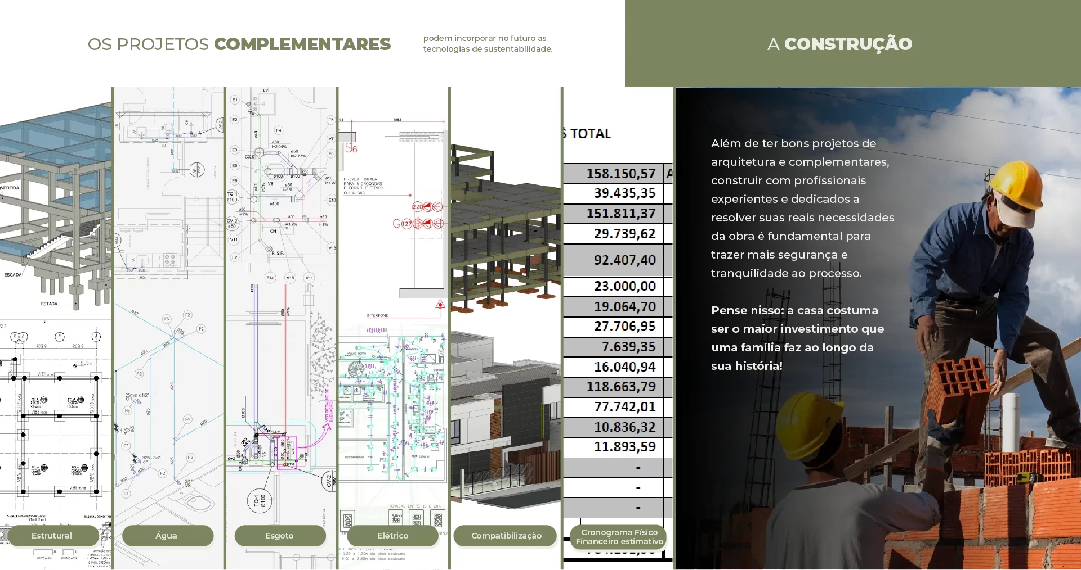Click the red "S6" marker on the electrical drawing
The height and width of the screenshot is (570, 1081).
tap(351, 148)
